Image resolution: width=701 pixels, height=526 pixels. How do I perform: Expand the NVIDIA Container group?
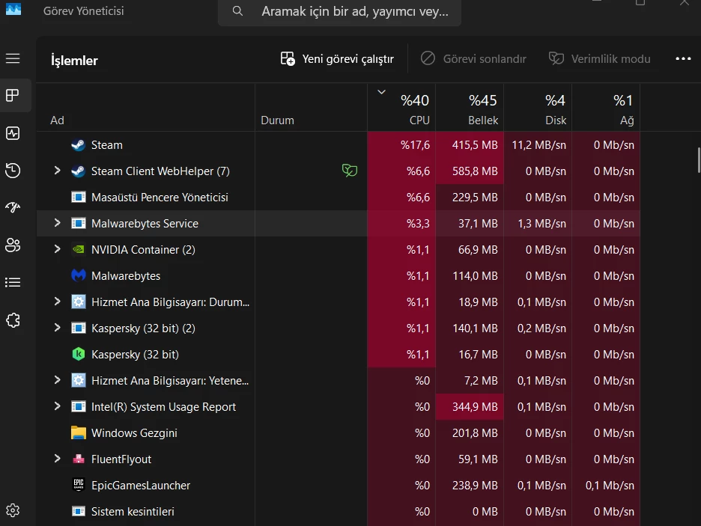point(57,249)
